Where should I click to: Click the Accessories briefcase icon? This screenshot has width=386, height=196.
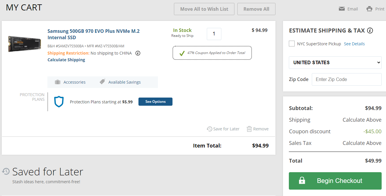click(58, 82)
